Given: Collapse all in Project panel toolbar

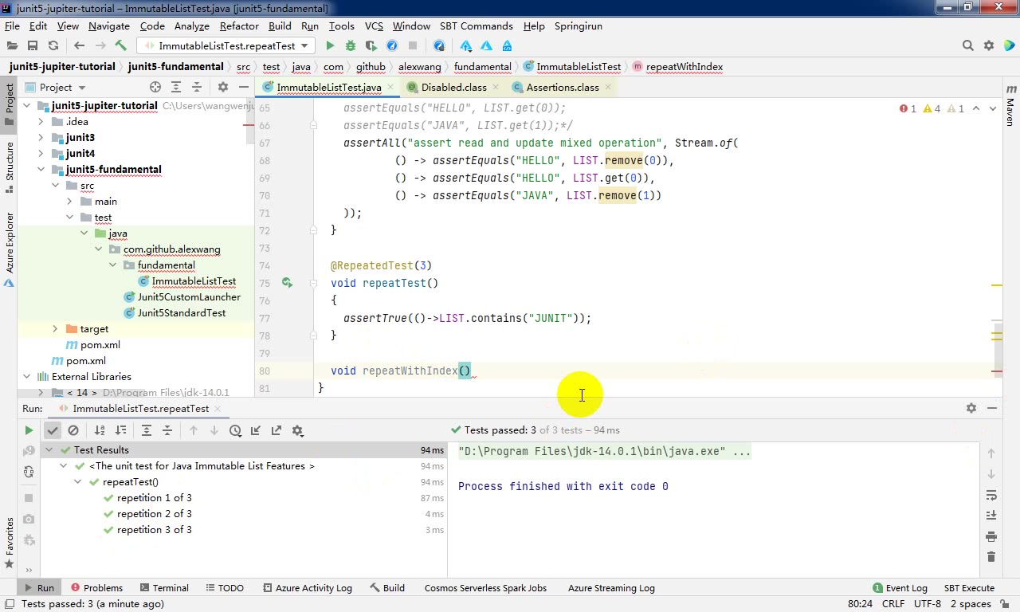Looking at the screenshot, I should point(197,87).
